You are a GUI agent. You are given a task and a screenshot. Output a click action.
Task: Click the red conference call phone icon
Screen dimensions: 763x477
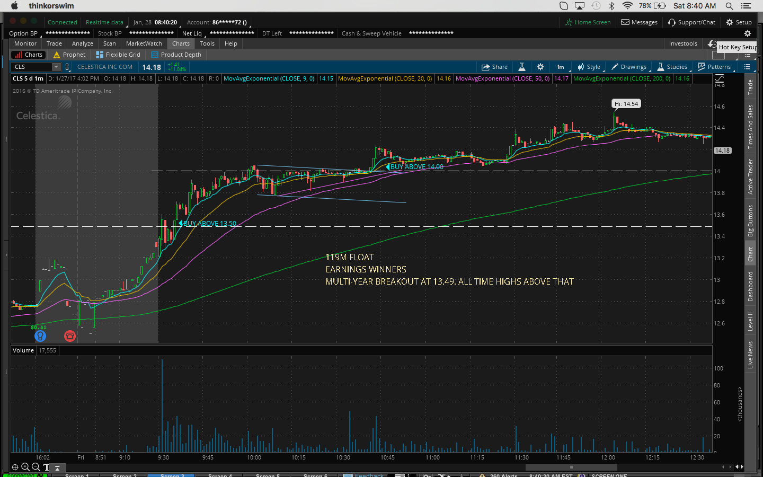(x=70, y=336)
